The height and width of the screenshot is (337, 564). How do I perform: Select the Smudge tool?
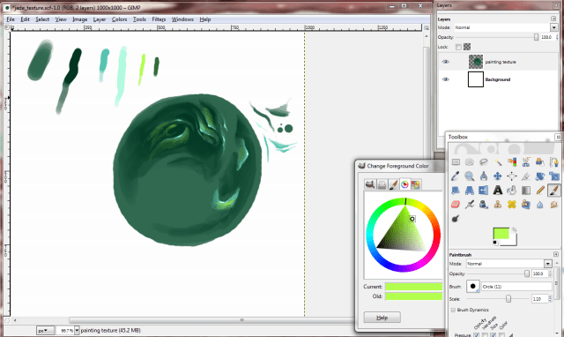(554, 205)
